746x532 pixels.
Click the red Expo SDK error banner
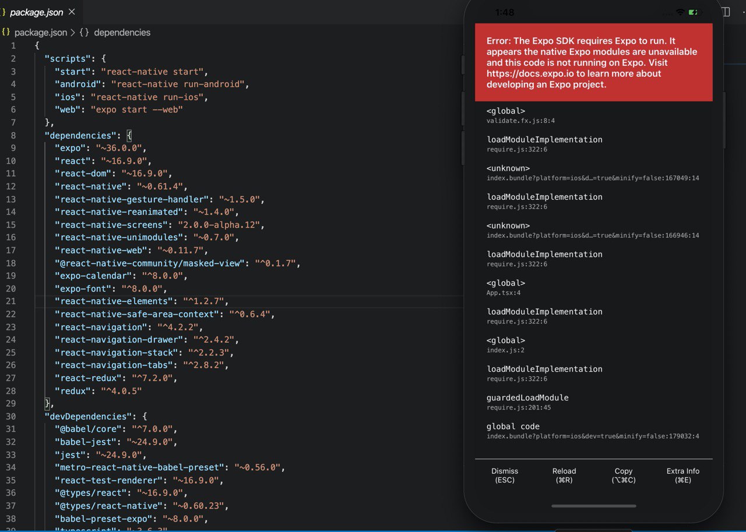[594, 62]
